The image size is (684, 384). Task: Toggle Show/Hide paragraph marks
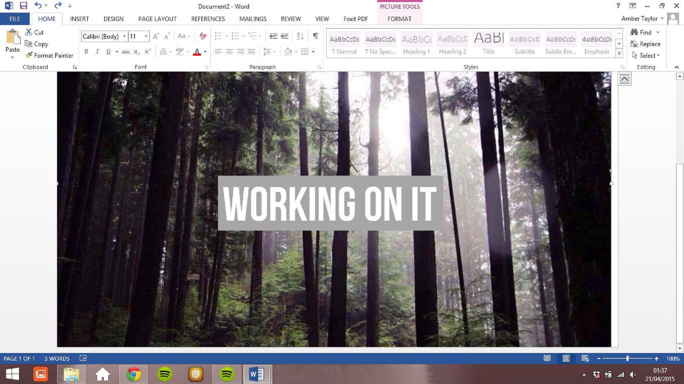click(x=315, y=36)
